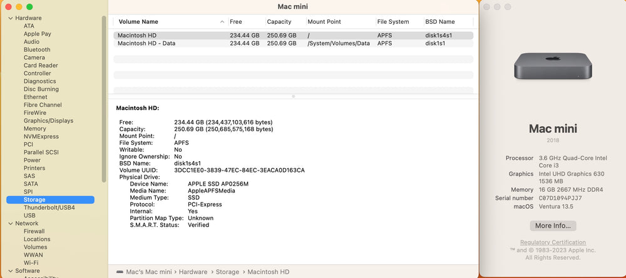Expand the Software section in sidebar

(x=10, y=271)
